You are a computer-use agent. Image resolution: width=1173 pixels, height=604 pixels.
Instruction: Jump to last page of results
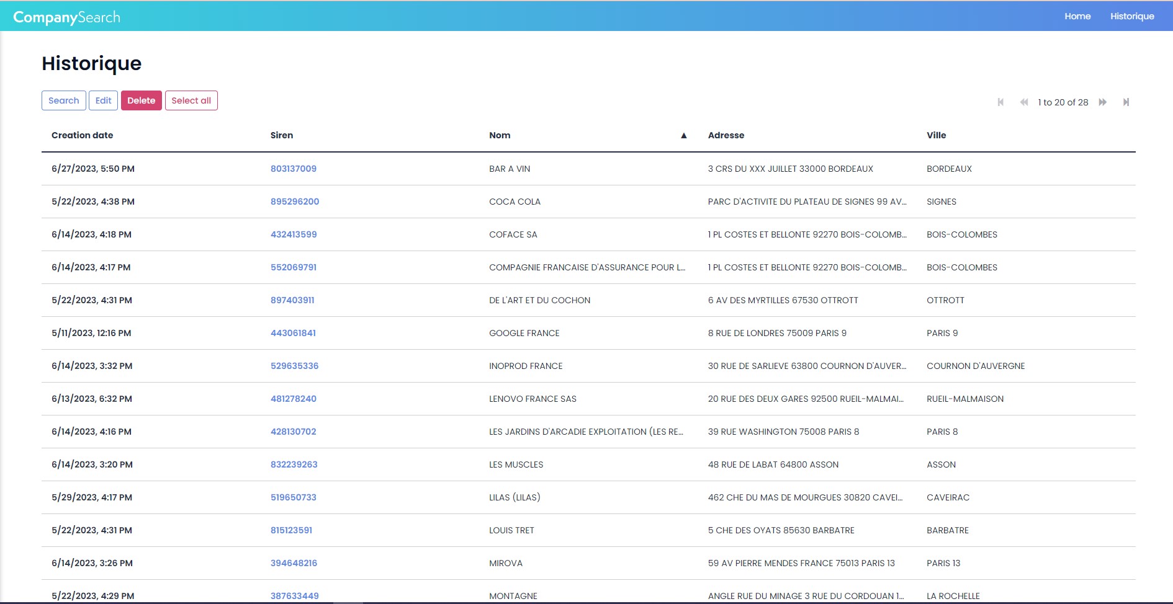click(1126, 102)
